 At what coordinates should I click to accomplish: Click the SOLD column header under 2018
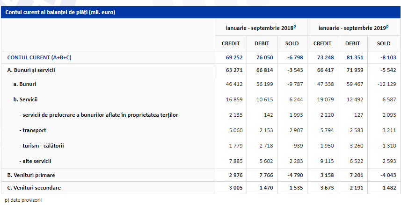click(292, 43)
